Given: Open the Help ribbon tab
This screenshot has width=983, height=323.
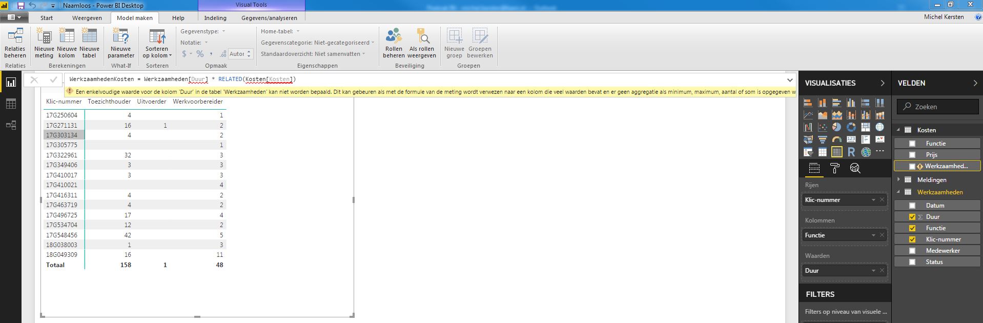Looking at the screenshot, I should (178, 18).
